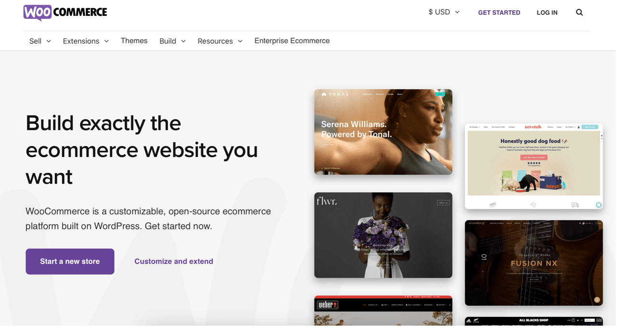
Task: Open the All Blacks Shop showcase thumbnail
Action: click(x=534, y=321)
